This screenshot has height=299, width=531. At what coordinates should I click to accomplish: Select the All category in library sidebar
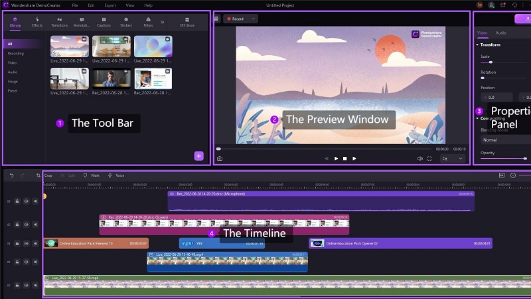click(x=23, y=44)
